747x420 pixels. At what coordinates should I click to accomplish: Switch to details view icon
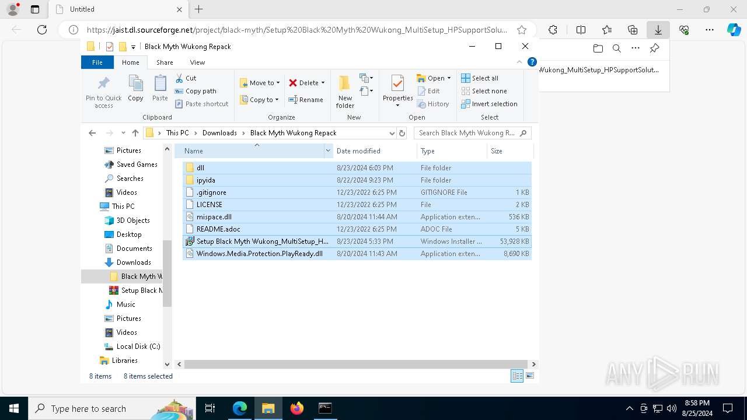pyautogui.click(x=517, y=376)
